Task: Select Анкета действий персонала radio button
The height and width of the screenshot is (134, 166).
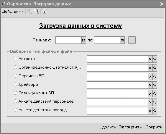Action: click(x=16, y=101)
